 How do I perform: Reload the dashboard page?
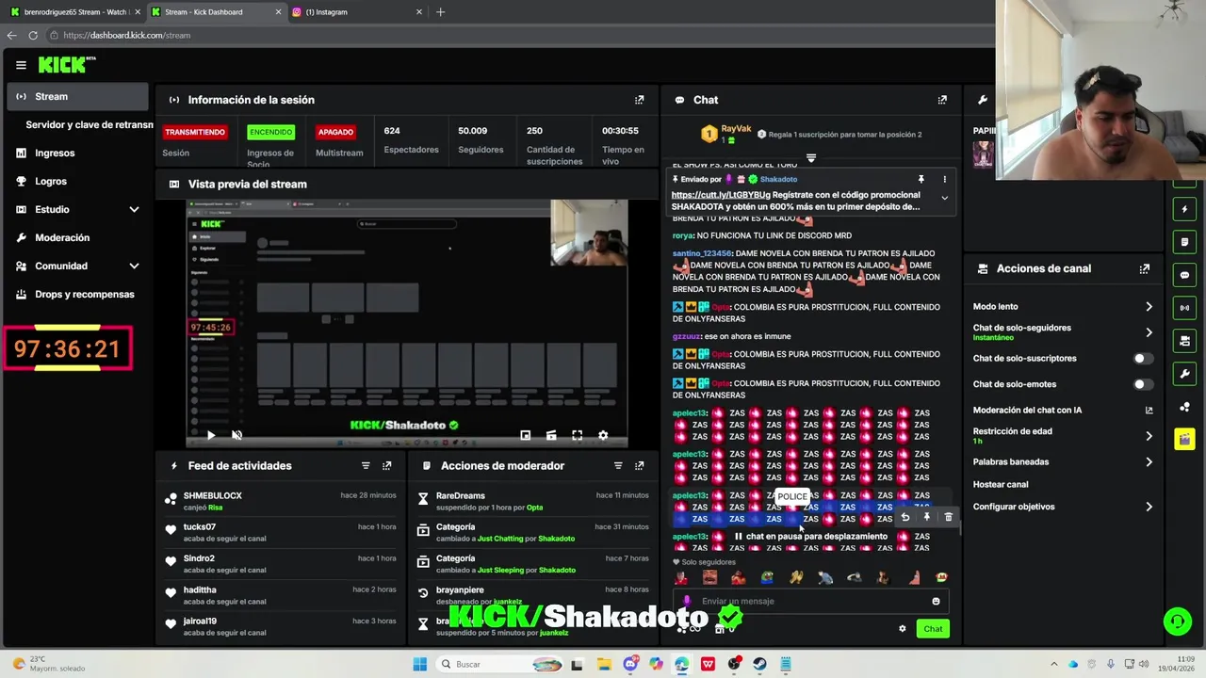coord(33,35)
